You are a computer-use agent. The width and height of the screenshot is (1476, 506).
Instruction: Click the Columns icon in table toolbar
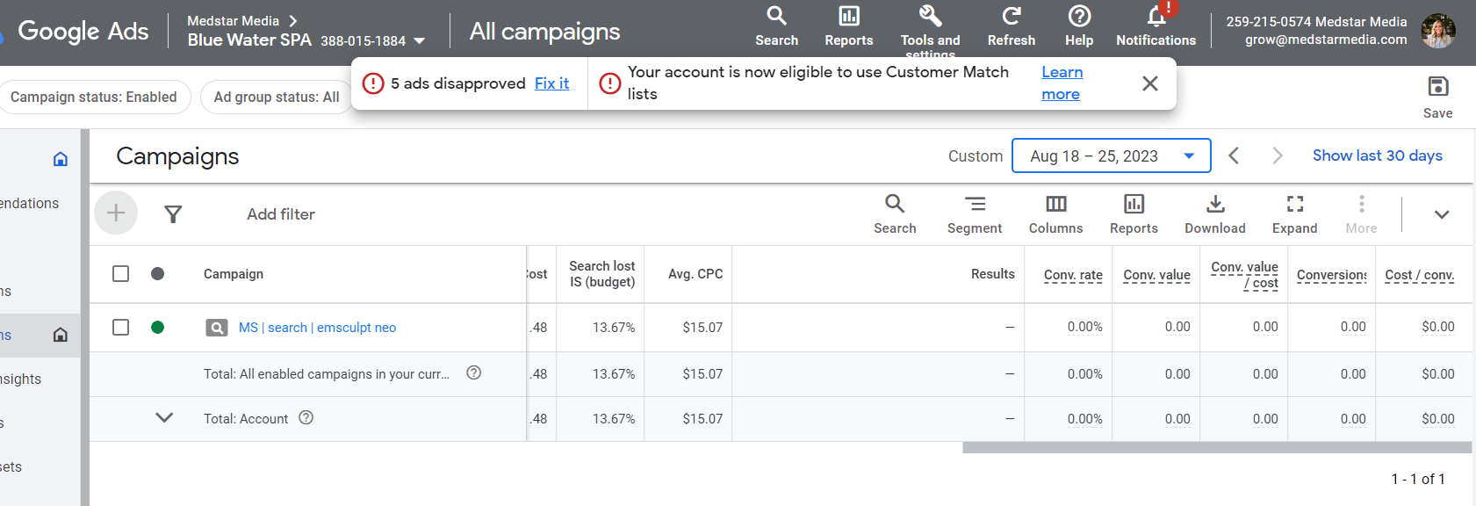(x=1055, y=214)
